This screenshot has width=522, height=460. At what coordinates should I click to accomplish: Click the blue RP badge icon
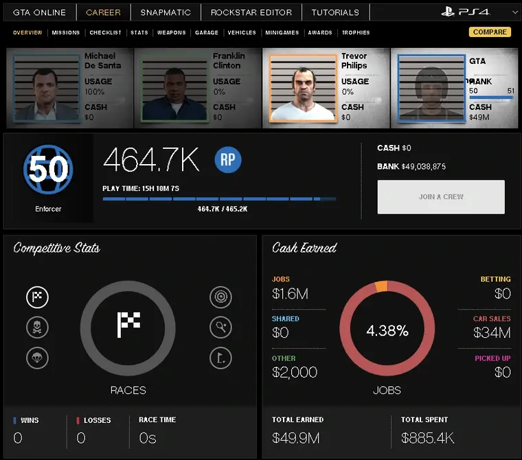pyautogui.click(x=228, y=160)
